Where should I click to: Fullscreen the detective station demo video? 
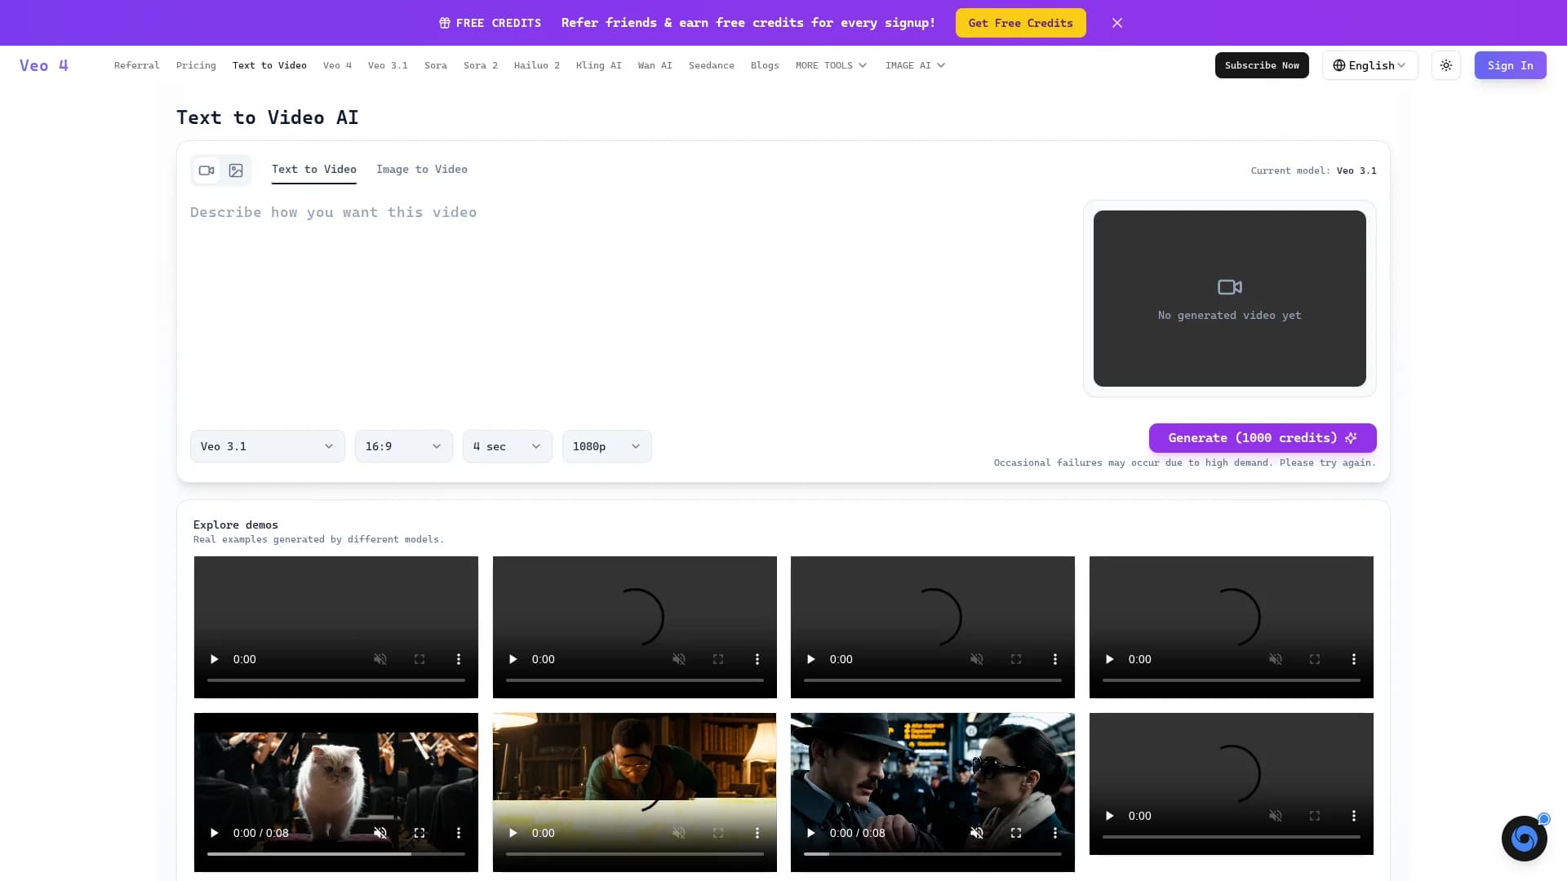tap(1016, 833)
